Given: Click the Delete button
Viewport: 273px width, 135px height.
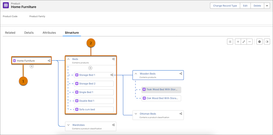Looking at the screenshot, I should point(257,6).
